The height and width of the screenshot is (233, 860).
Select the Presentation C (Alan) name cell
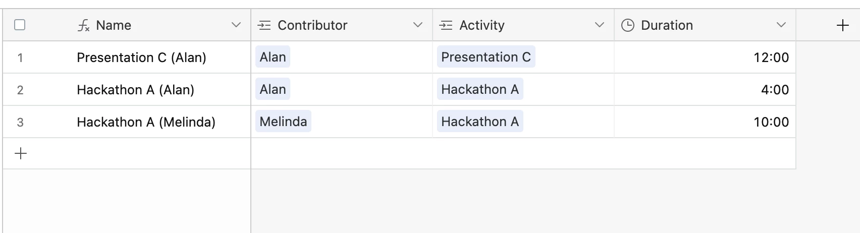point(141,57)
